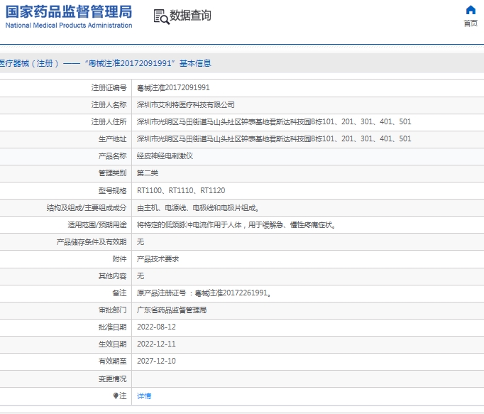Click the bulb icon beside 注
484x414 pixels.
point(116,396)
